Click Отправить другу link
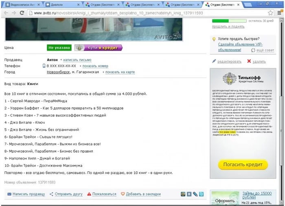This screenshot has height=206, width=285. (x=68, y=194)
